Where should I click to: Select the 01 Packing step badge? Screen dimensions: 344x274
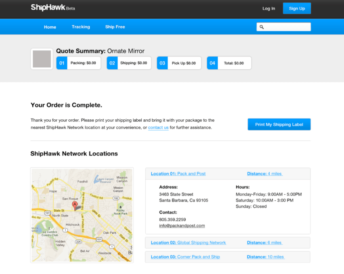point(62,63)
